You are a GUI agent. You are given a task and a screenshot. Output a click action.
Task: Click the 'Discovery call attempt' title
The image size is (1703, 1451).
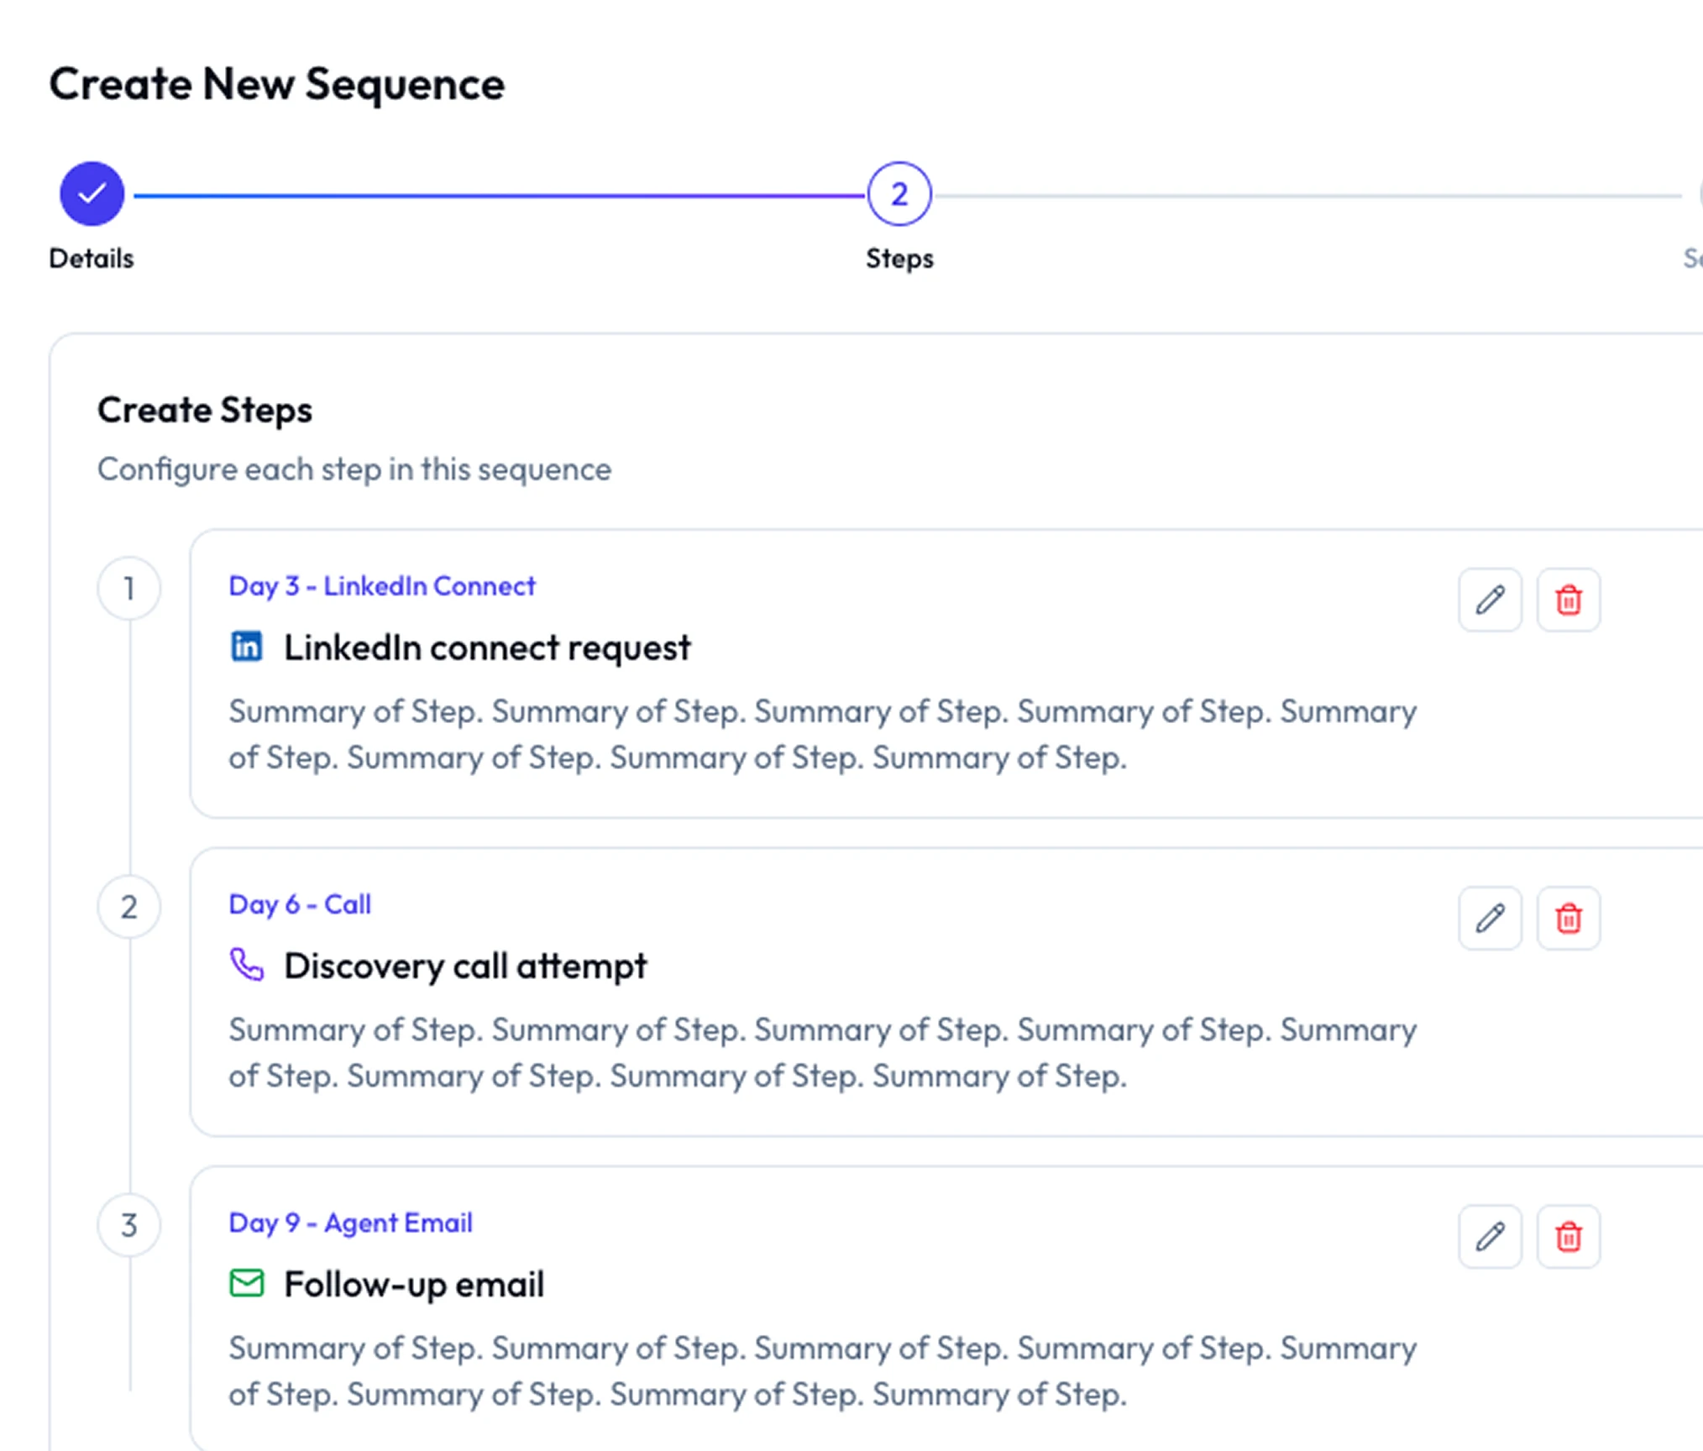click(465, 966)
